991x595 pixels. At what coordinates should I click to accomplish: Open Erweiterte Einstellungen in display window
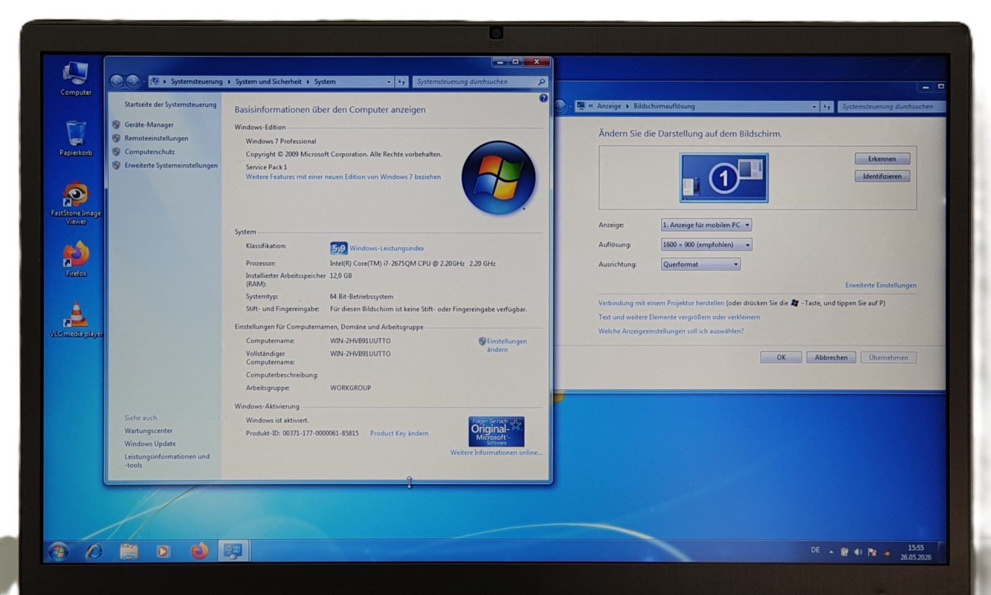881,285
